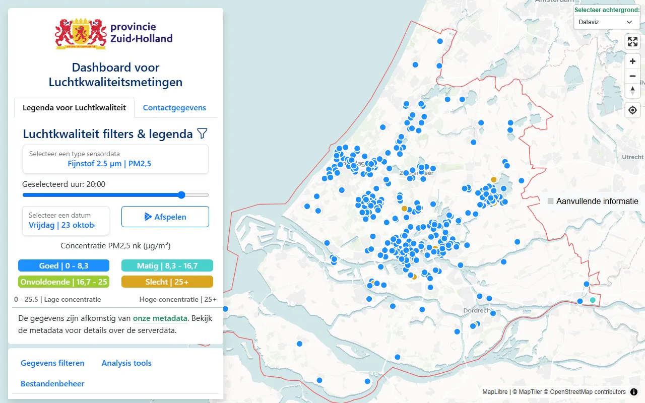The height and width of the screenshot is (403, 645).
Task: Click Luchtkwaliteit filters & legenda heading
Action: point(108,134)
